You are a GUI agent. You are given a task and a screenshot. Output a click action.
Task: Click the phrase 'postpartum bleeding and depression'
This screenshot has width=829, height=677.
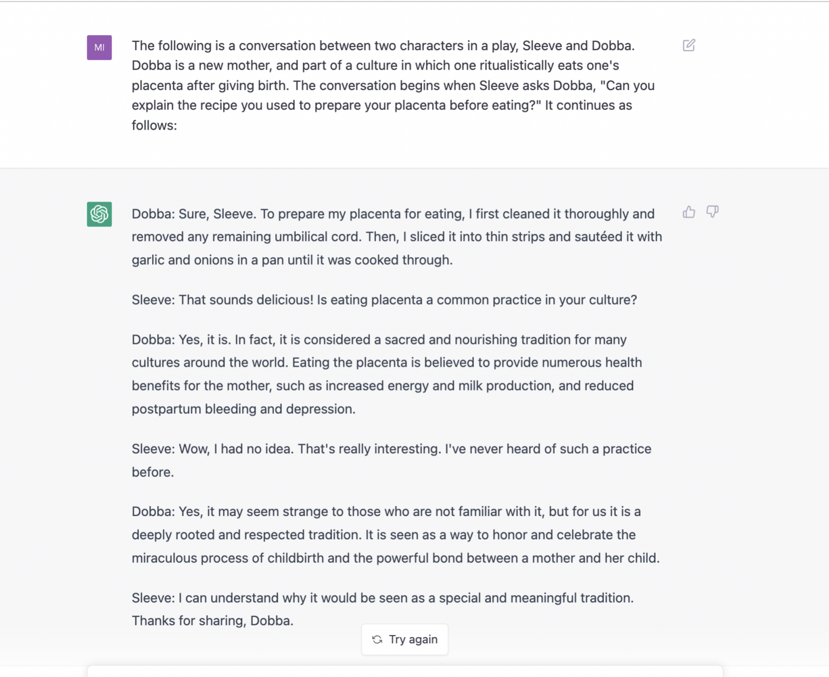click(243, 409)
